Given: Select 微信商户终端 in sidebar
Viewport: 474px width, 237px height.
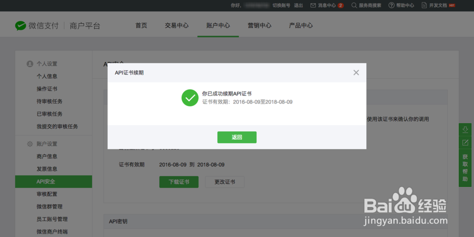Looking at the screenshot, I should click(52, 232).
